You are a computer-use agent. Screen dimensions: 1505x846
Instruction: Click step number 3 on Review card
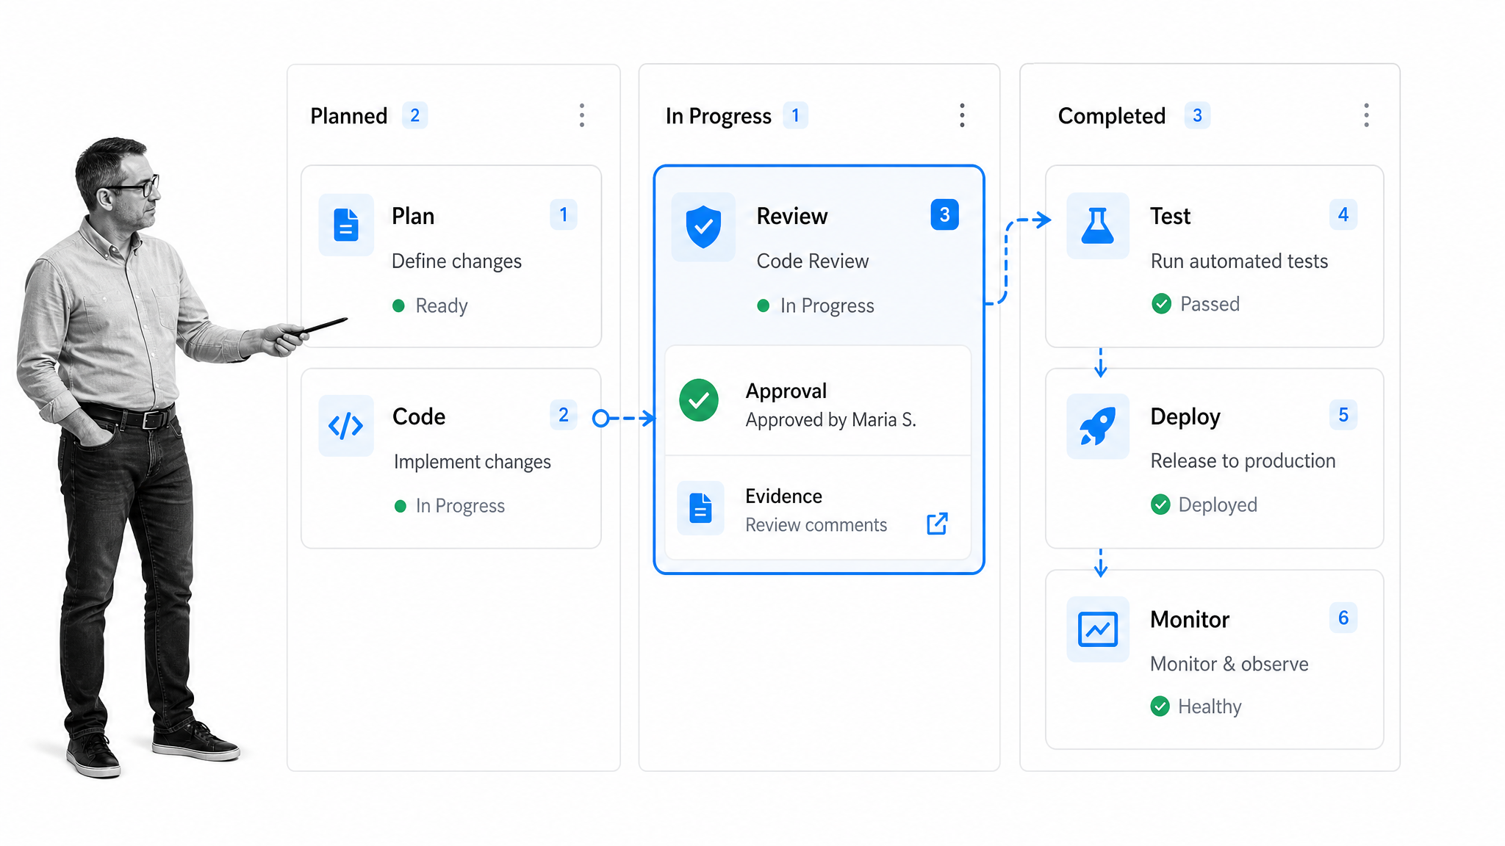click(x=944, y=214)
